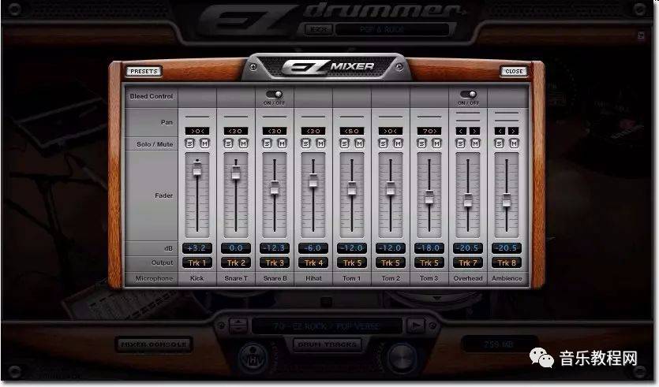
Task: Click the DRUM TRACKS button in main window
Action: (x=328, y=344)
